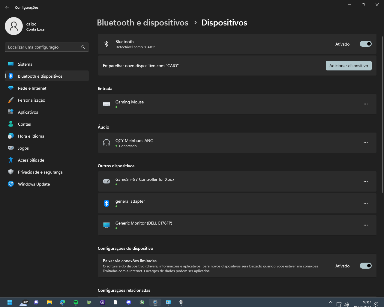Open more options for general adapter

click(x=365, y=203)
